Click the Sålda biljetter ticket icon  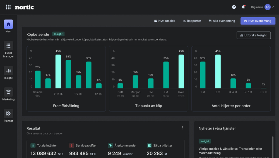[x=149, y=145]
